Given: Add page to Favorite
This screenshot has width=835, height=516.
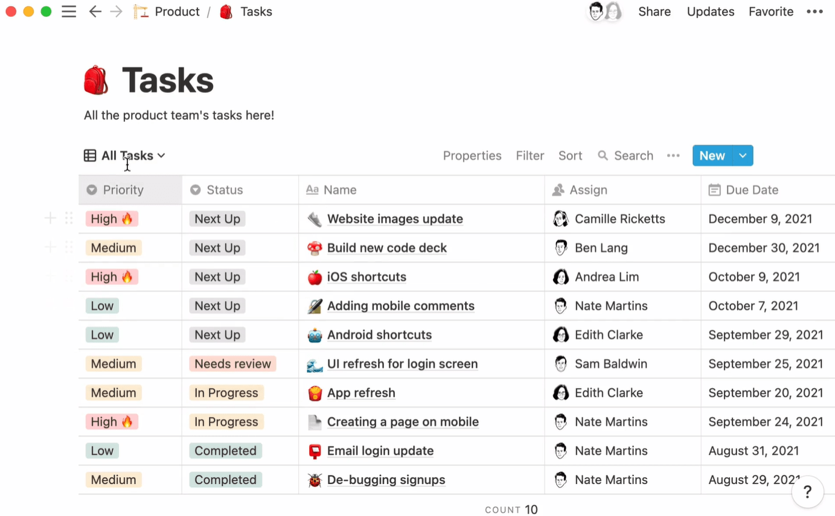Looking at the screenshot, I should [x=771, y=11].
